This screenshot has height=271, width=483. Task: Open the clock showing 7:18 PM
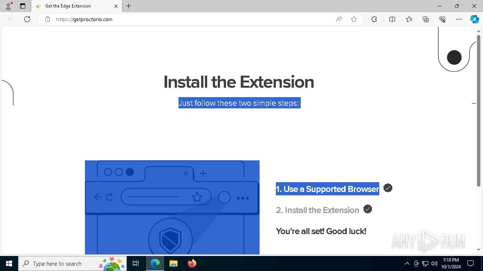point(451,263)
